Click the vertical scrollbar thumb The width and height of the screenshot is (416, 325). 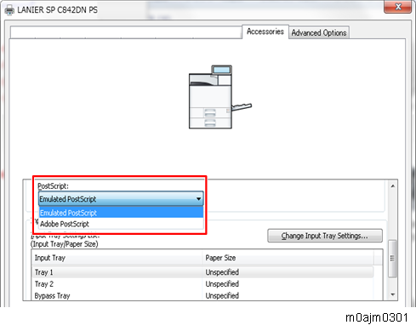392,259
